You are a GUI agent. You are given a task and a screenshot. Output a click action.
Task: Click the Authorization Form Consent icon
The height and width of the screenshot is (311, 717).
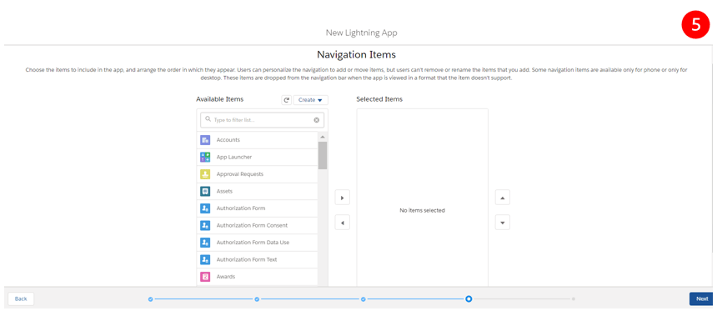point(205,225)
